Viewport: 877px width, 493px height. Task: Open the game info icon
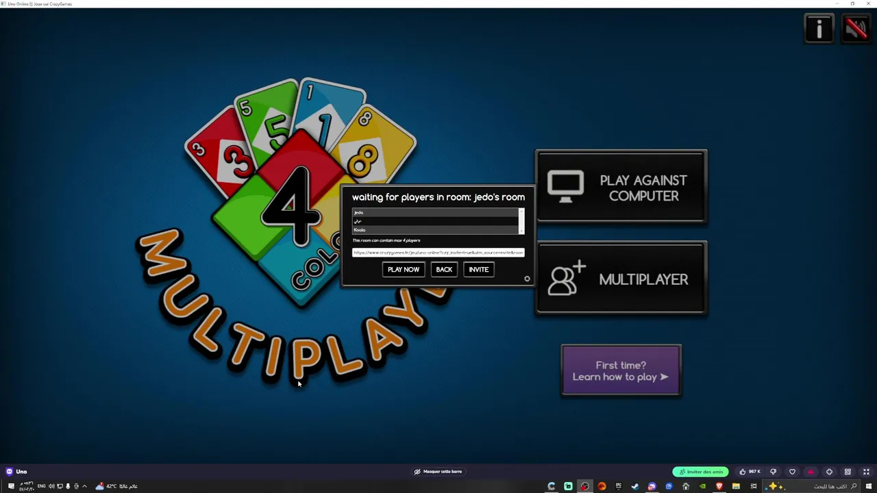click(819, 29)
